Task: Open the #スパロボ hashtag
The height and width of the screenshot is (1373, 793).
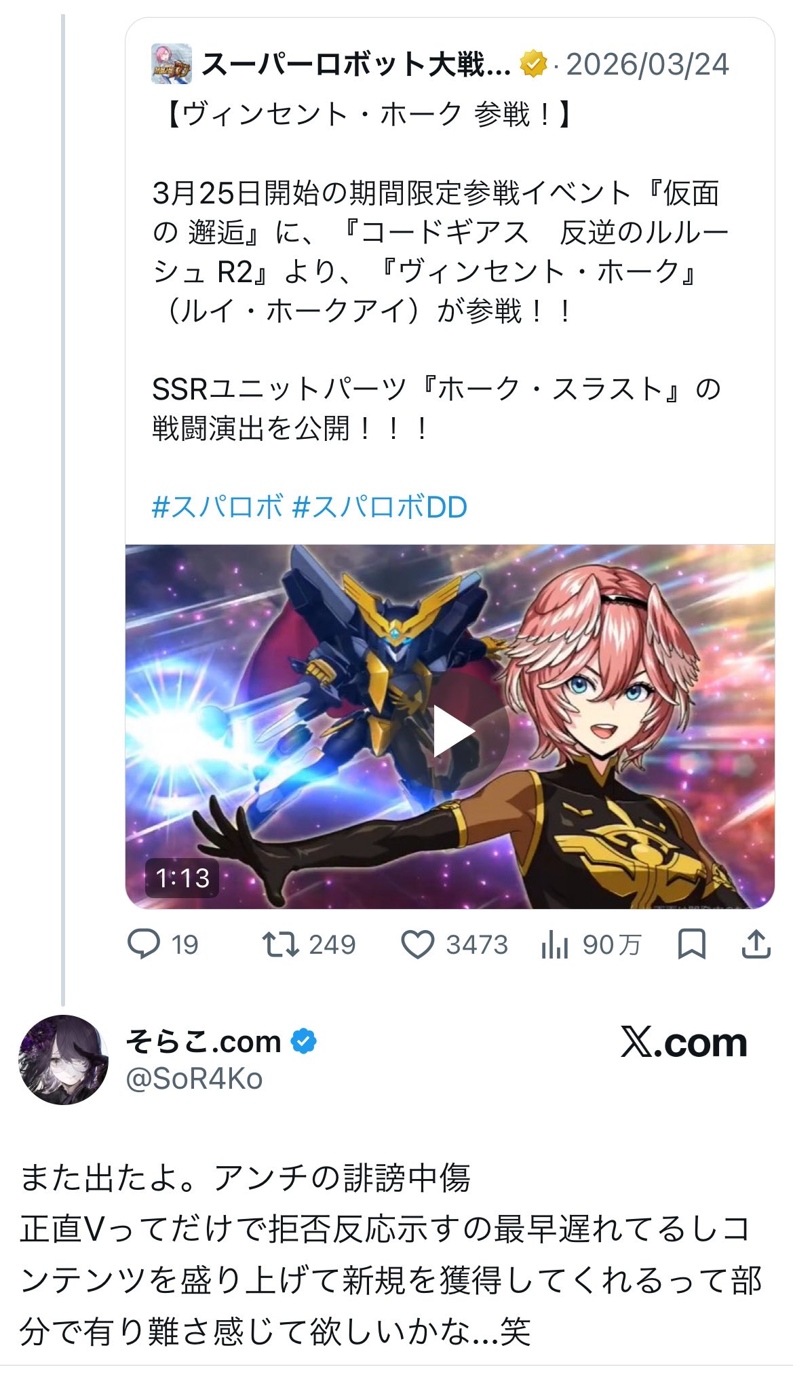Action: pyautogui.click(x=217, y=507)
